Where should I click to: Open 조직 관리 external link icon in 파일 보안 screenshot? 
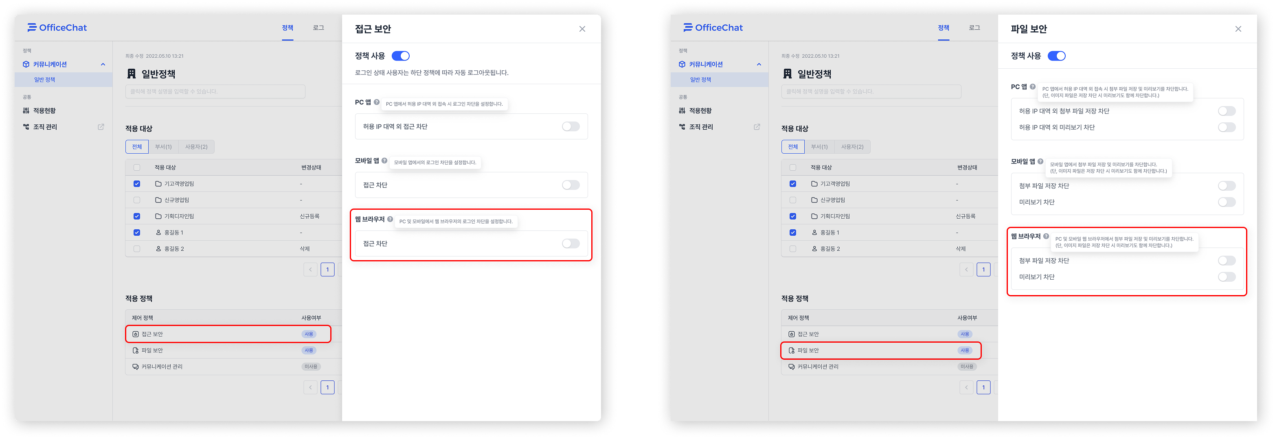tap(757, 127)
